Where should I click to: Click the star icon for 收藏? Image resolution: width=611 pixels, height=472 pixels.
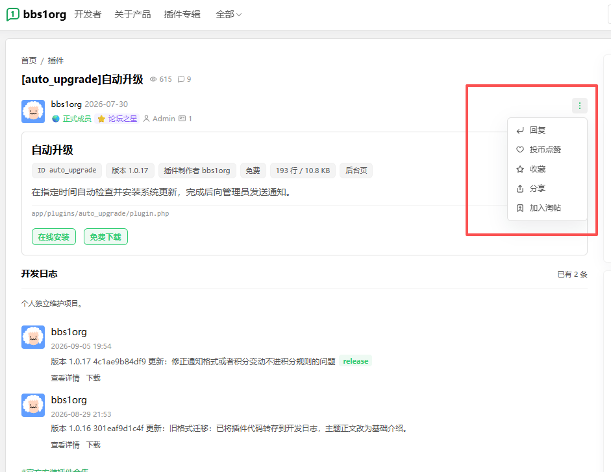coord(520,169)
